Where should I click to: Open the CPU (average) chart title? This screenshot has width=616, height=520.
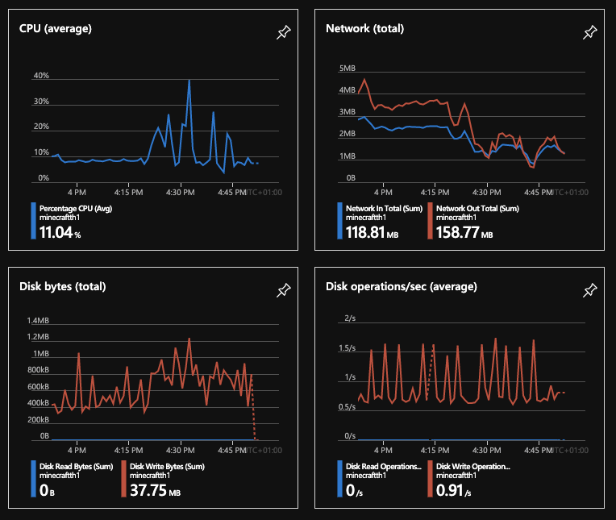point(56,29)
